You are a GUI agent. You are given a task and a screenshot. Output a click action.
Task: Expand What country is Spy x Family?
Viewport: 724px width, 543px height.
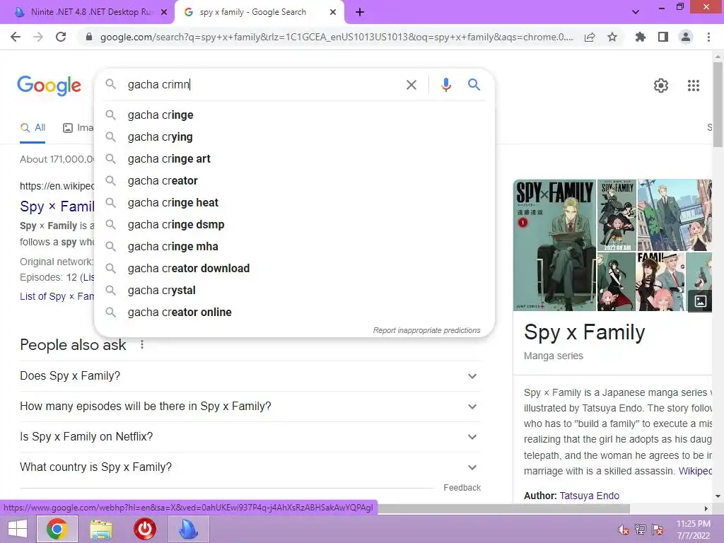coord(250,467)
